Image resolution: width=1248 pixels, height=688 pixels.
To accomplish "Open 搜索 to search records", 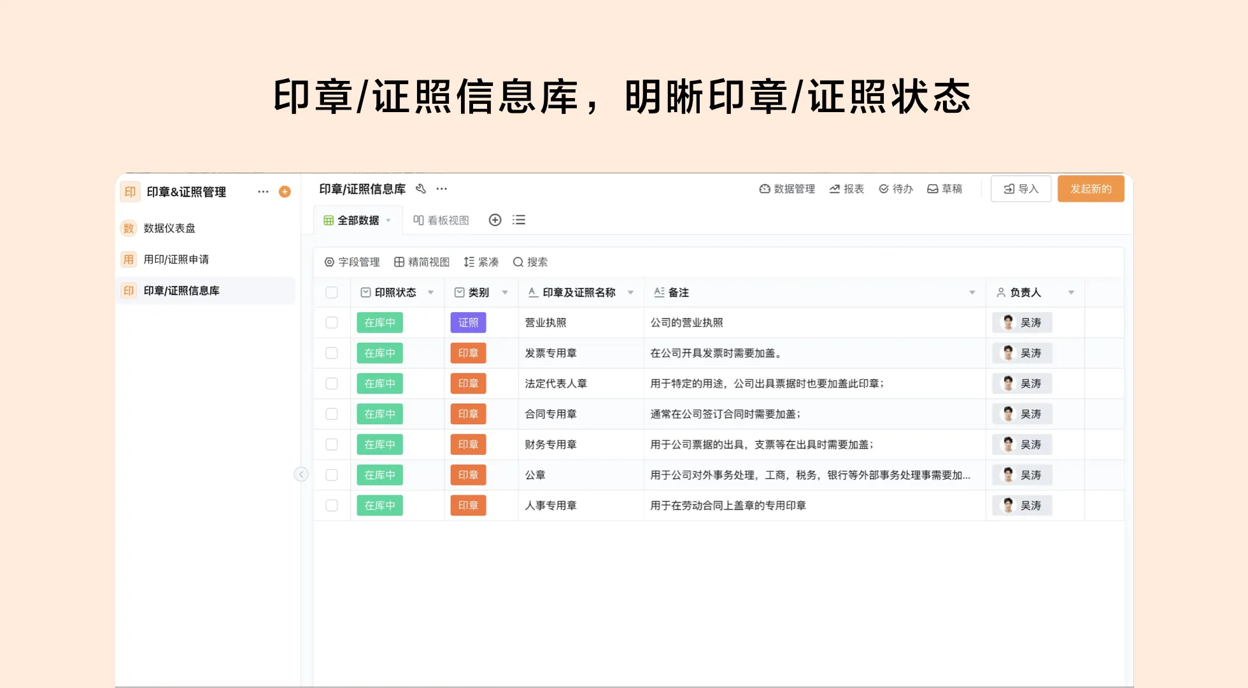I will pos(530,262).
